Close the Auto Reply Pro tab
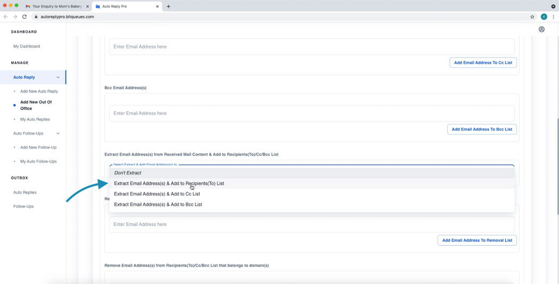The image size is (559, 284). click(158, 6)
